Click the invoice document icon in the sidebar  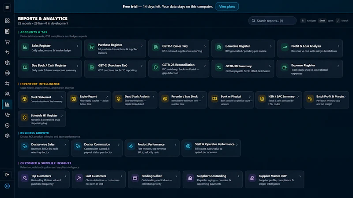[7, 31]
